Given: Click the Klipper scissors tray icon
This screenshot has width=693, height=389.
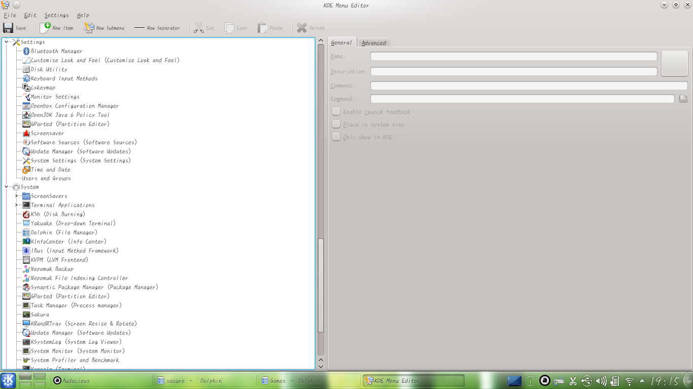Looking at the screenshot, I should [x=573, y=381].
